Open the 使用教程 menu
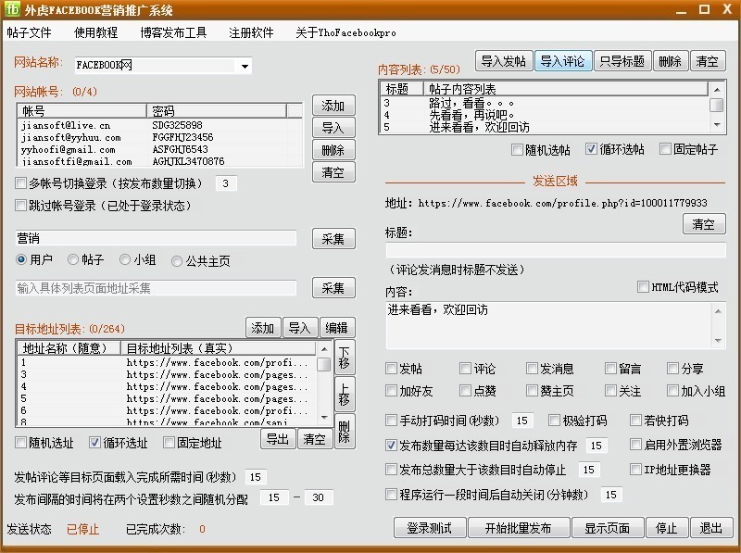The image size is (741, 553). 96,32
